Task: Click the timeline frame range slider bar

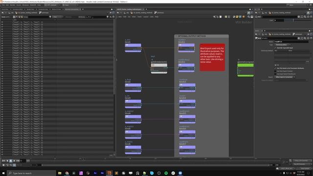Action: (156, 165)
